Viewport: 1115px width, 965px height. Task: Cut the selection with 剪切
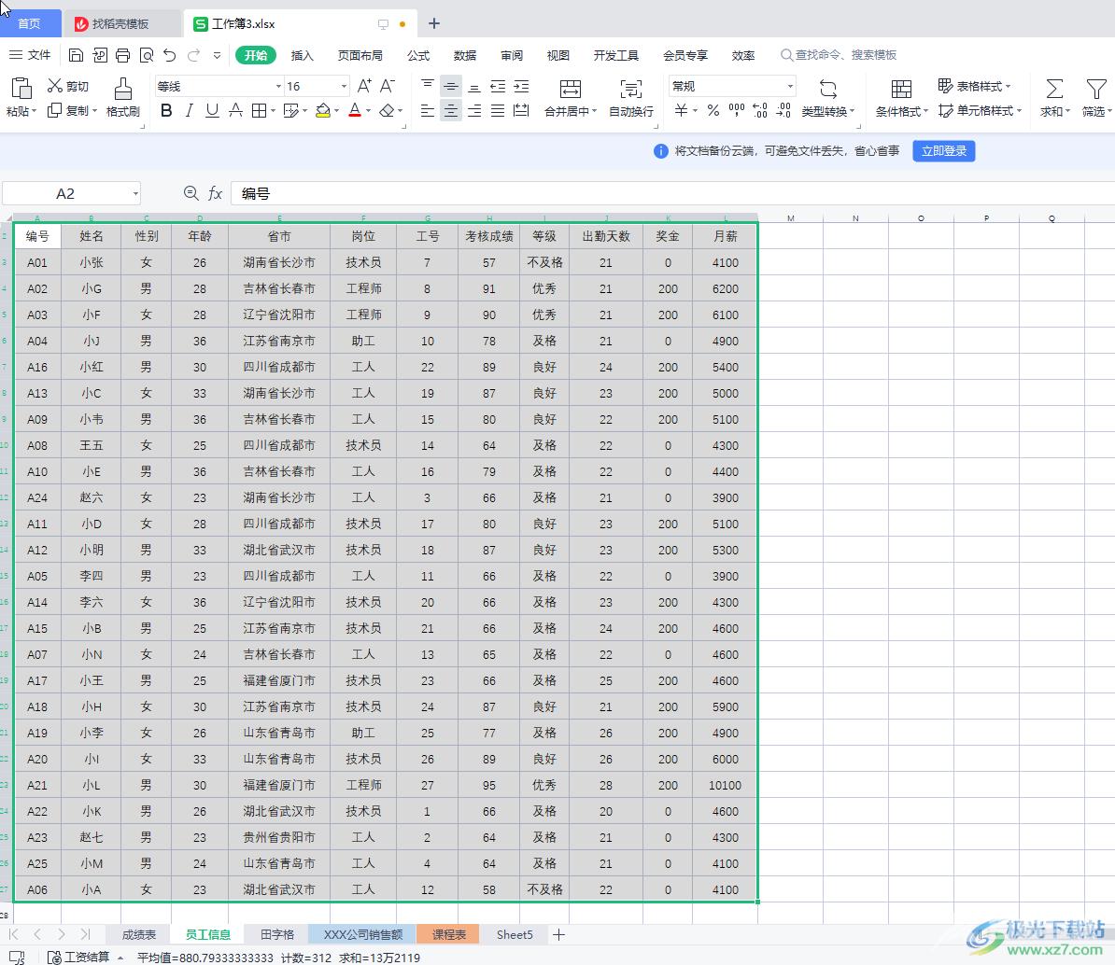[x=68, y=86]
